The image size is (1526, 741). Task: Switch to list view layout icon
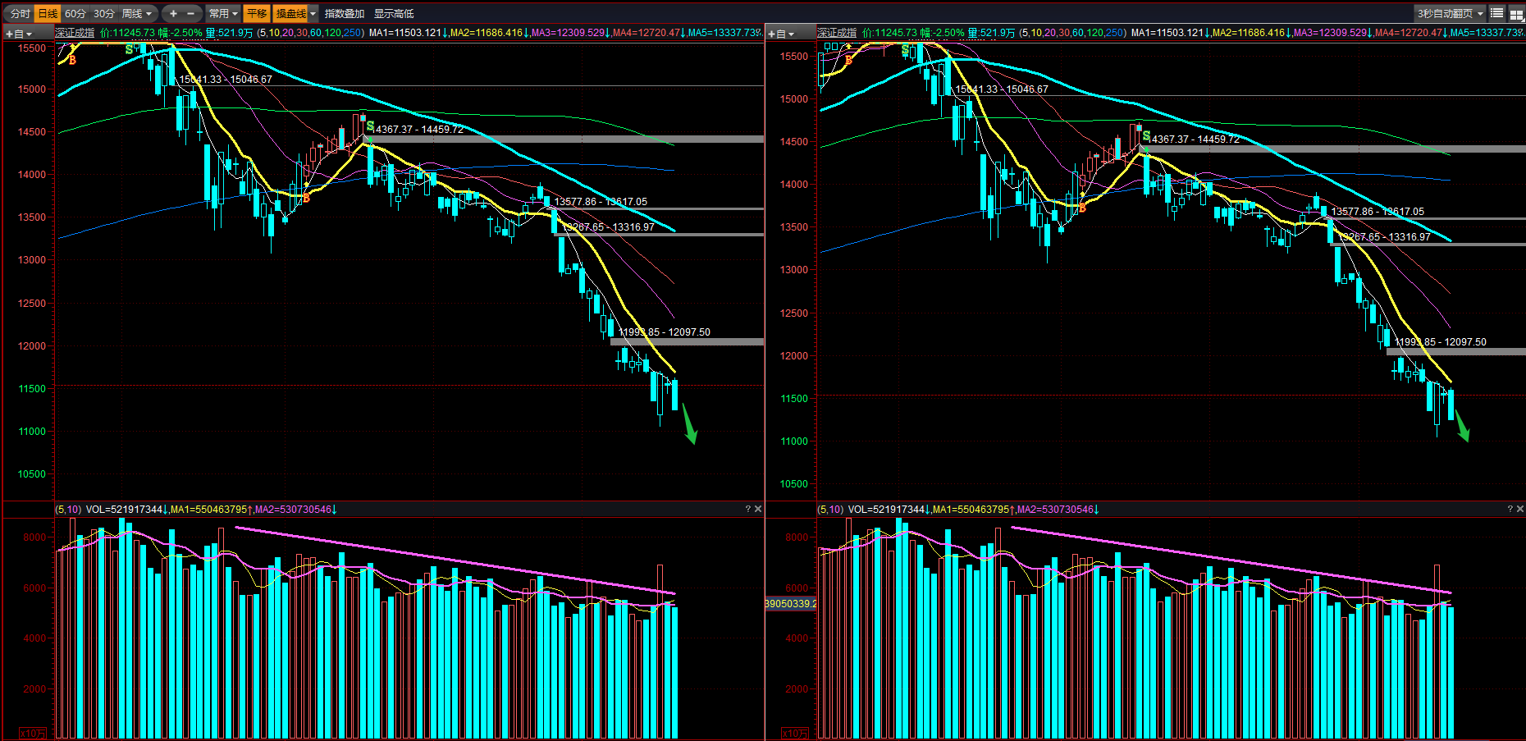[1497, 13]
